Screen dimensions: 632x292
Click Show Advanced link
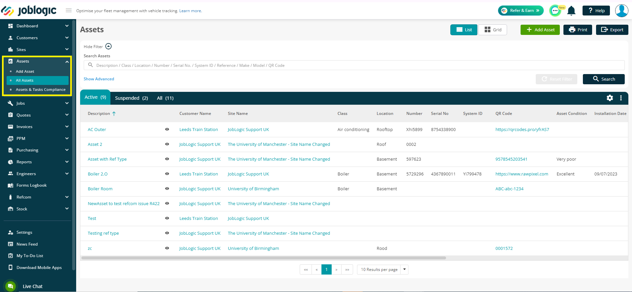tap(99, 79)
